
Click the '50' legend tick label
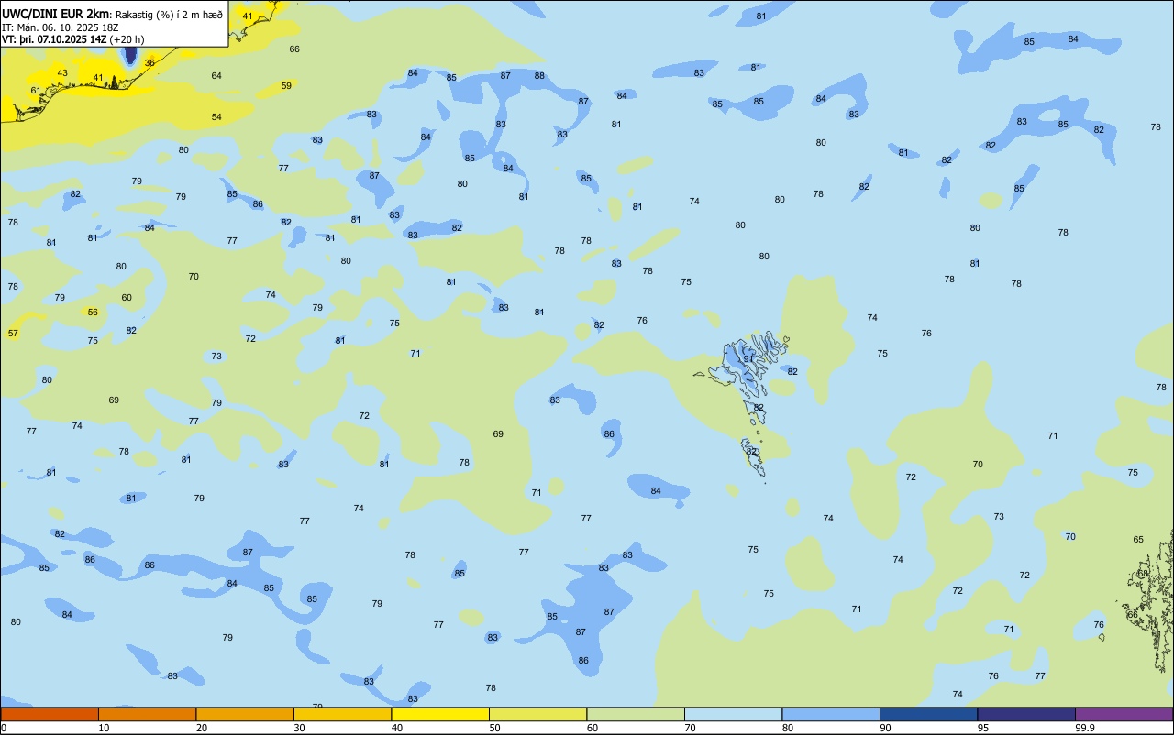(495, 728)
